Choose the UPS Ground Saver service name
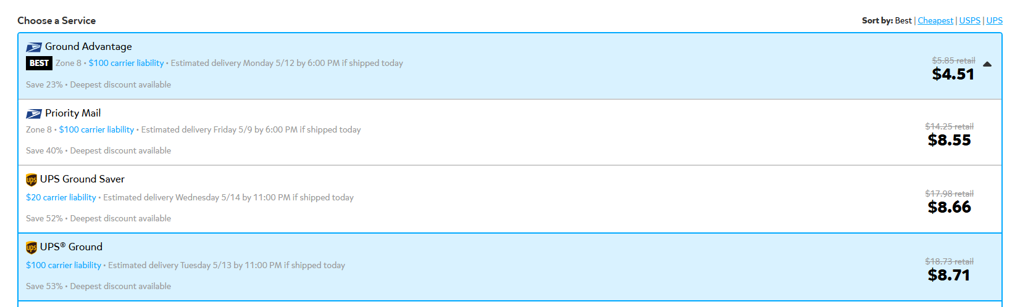 82,179
